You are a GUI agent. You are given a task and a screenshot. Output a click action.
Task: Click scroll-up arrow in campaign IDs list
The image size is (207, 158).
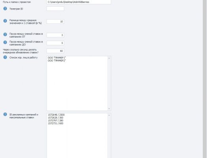tap(109, 115)
